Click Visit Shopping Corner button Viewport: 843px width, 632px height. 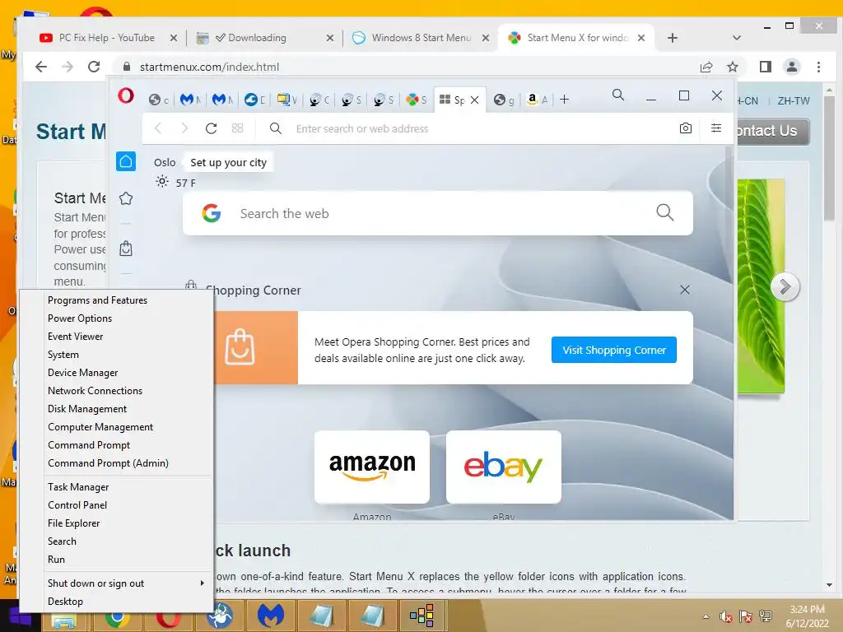pyautogui.click(x=614, y=350)
